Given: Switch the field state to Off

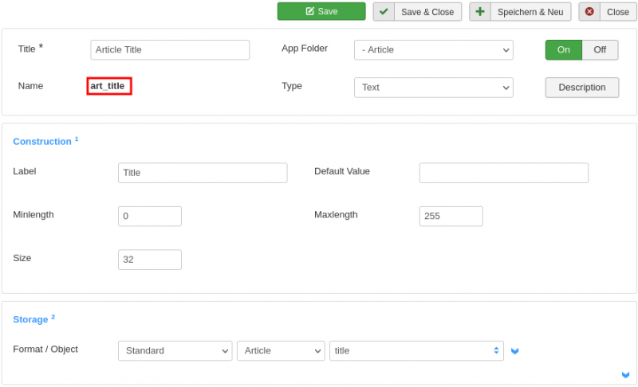Looking at the screenshot, I should click(x=601, y=50).
